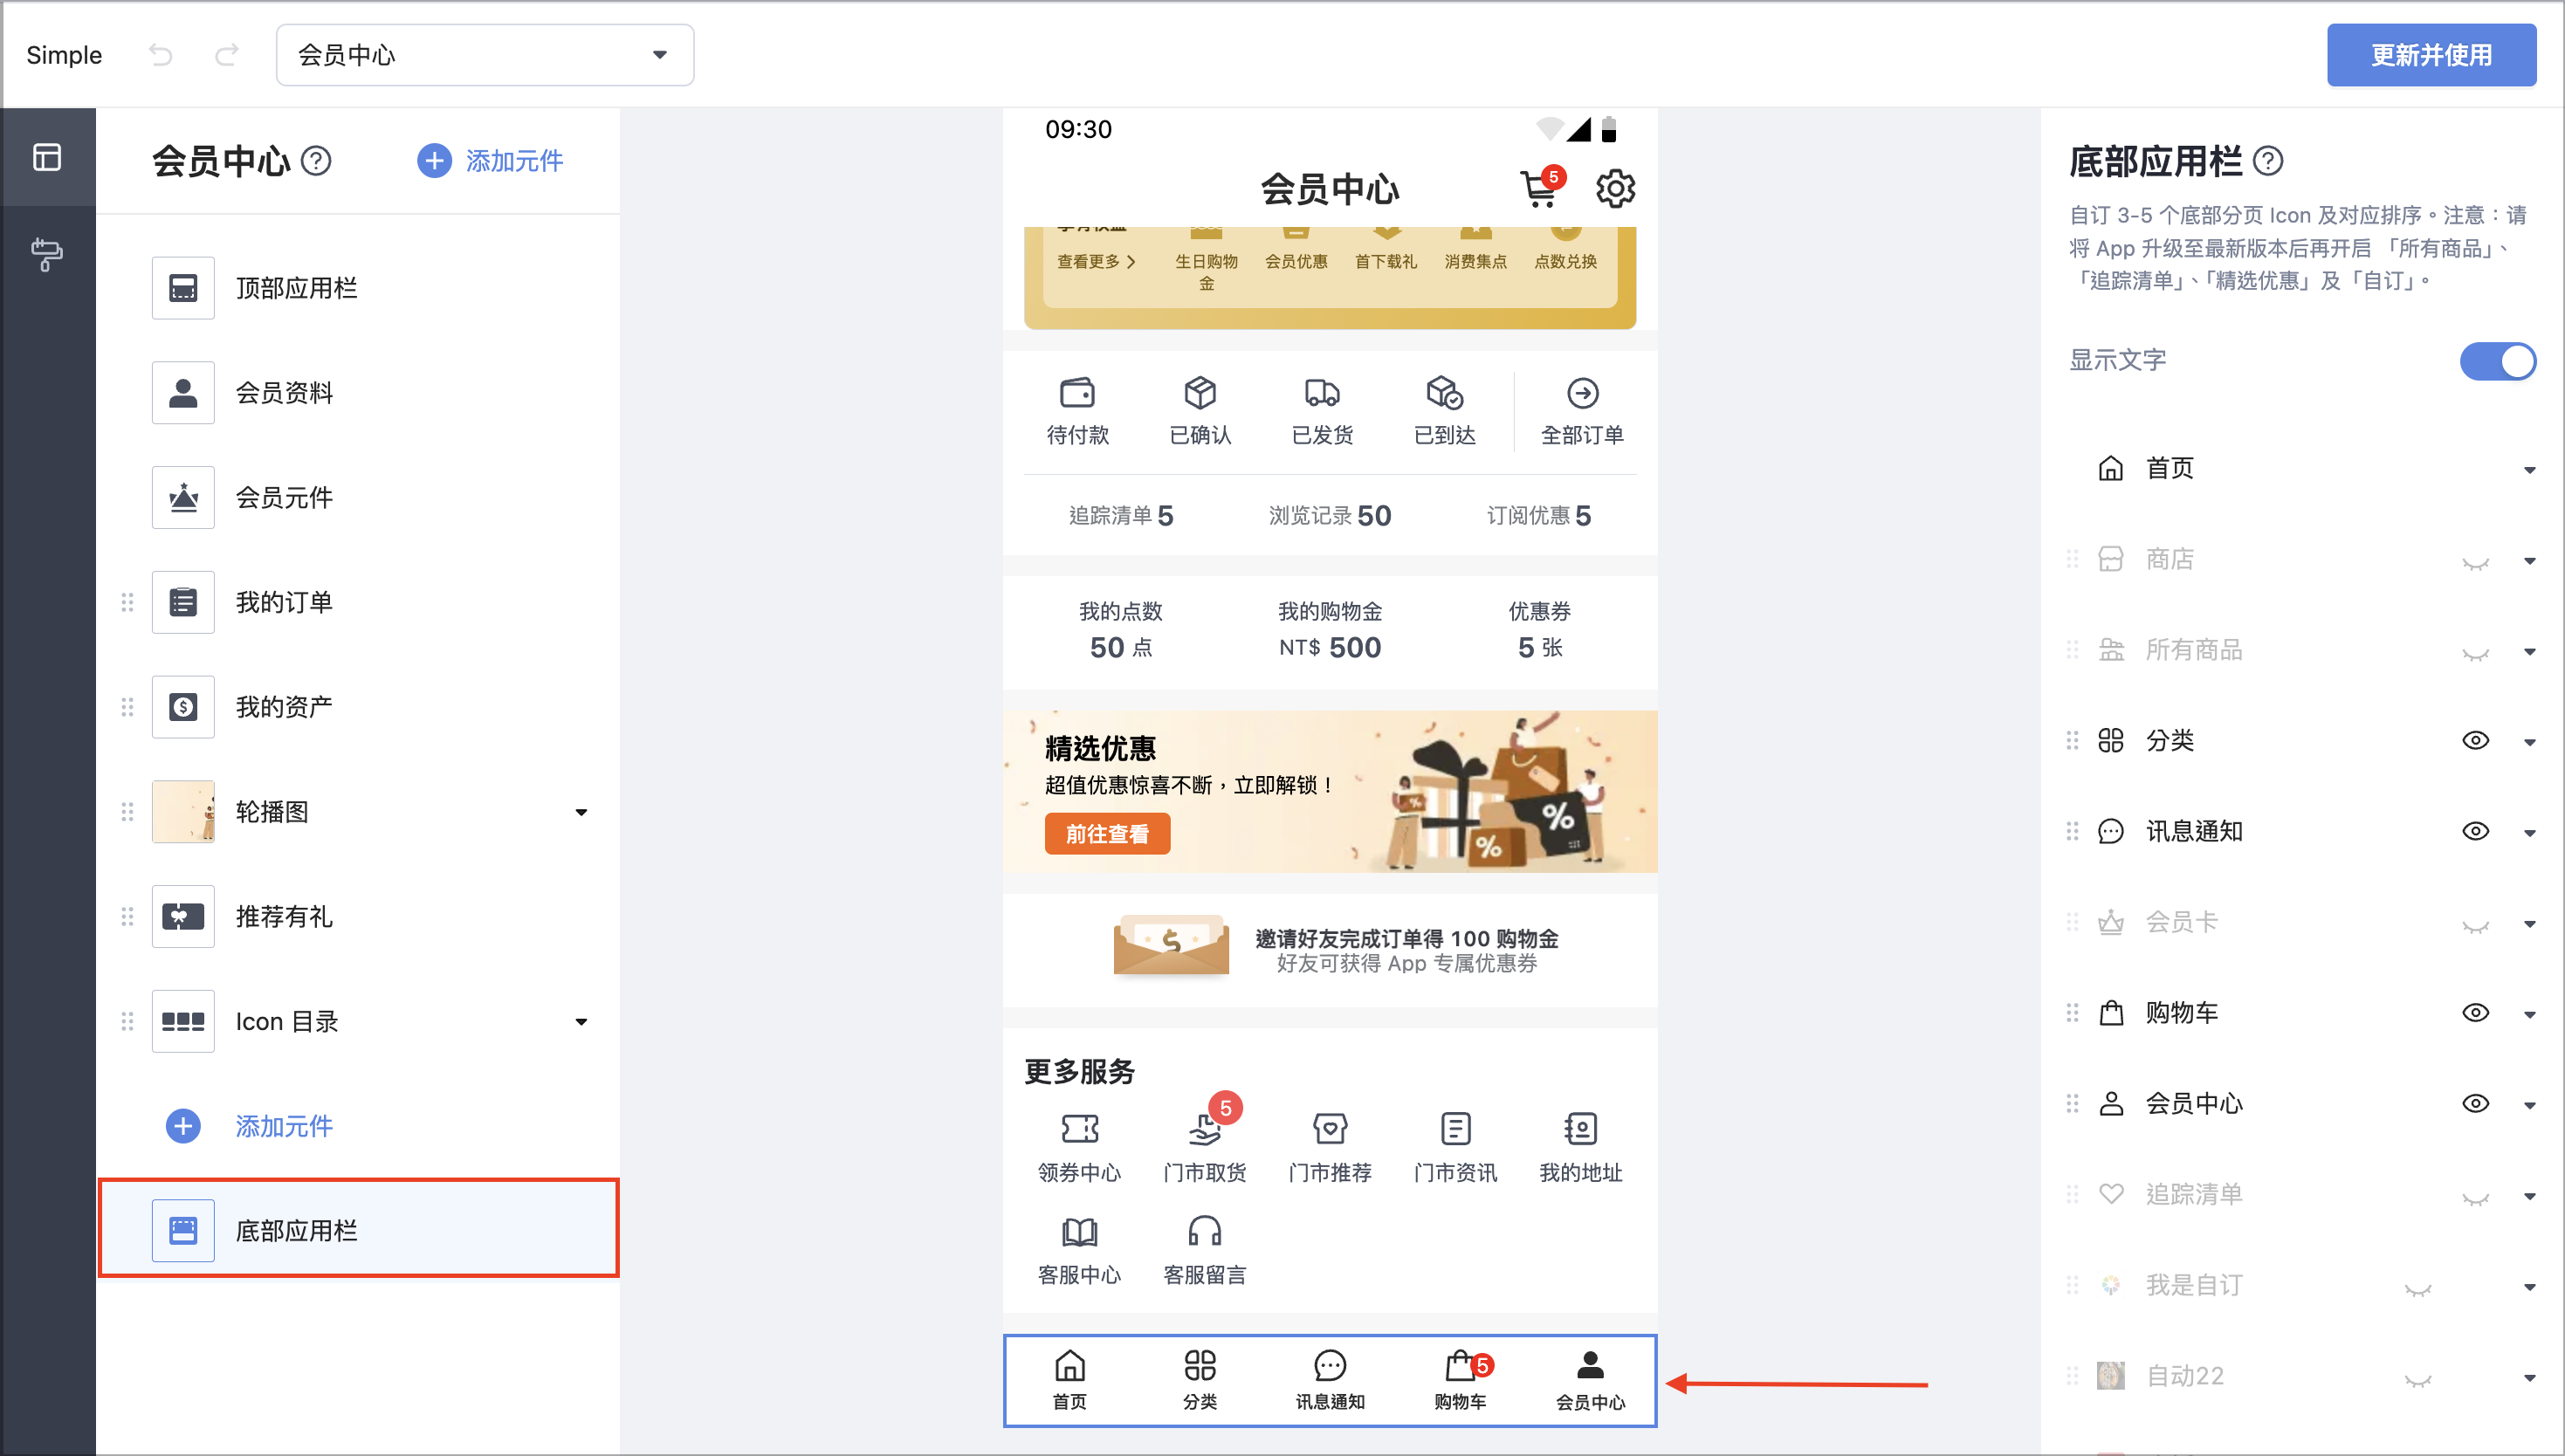Tap 待付款 wallet icon in preview
Screen dimensions: 2565x1456
pos(1077,392)
